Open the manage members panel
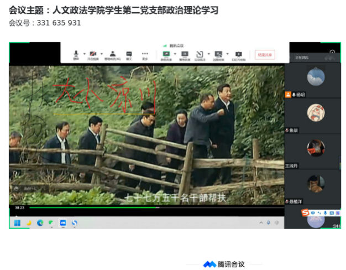 click(x=113, y=55)
